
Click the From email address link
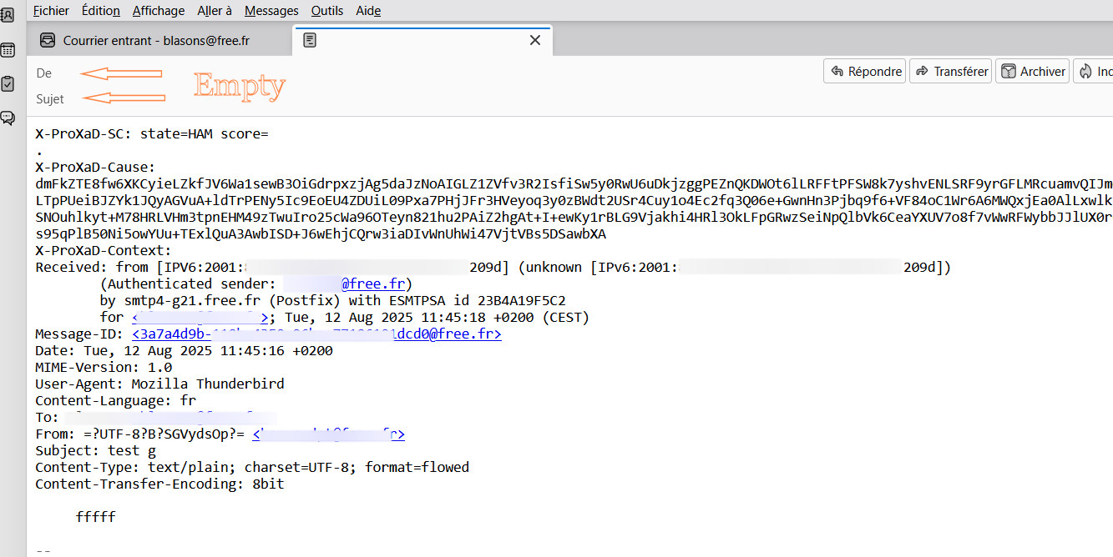(x=328, y=434)
